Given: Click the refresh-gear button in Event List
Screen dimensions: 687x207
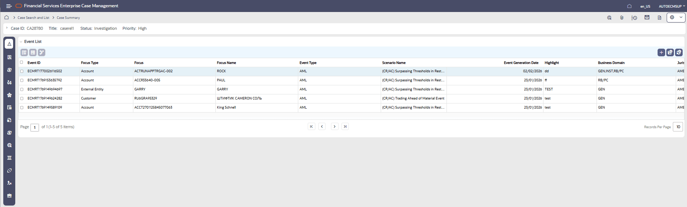Looking at the screenshot, I should pyautogui.click(x=679, y=53).
